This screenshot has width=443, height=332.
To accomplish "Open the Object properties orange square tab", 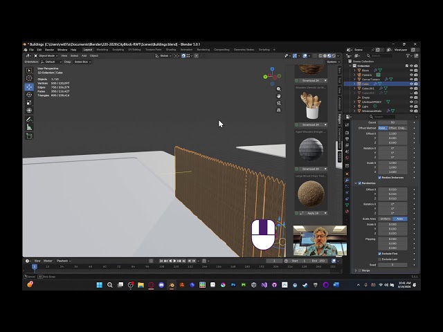I will (347, 174).
